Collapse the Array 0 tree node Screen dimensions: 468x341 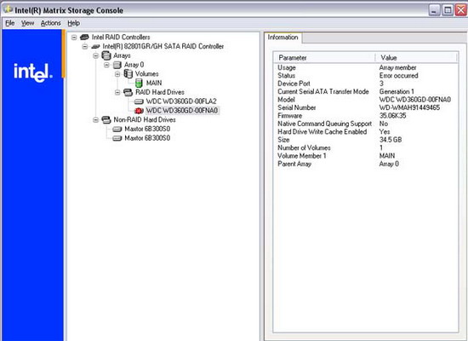click(x=106, y=65)
